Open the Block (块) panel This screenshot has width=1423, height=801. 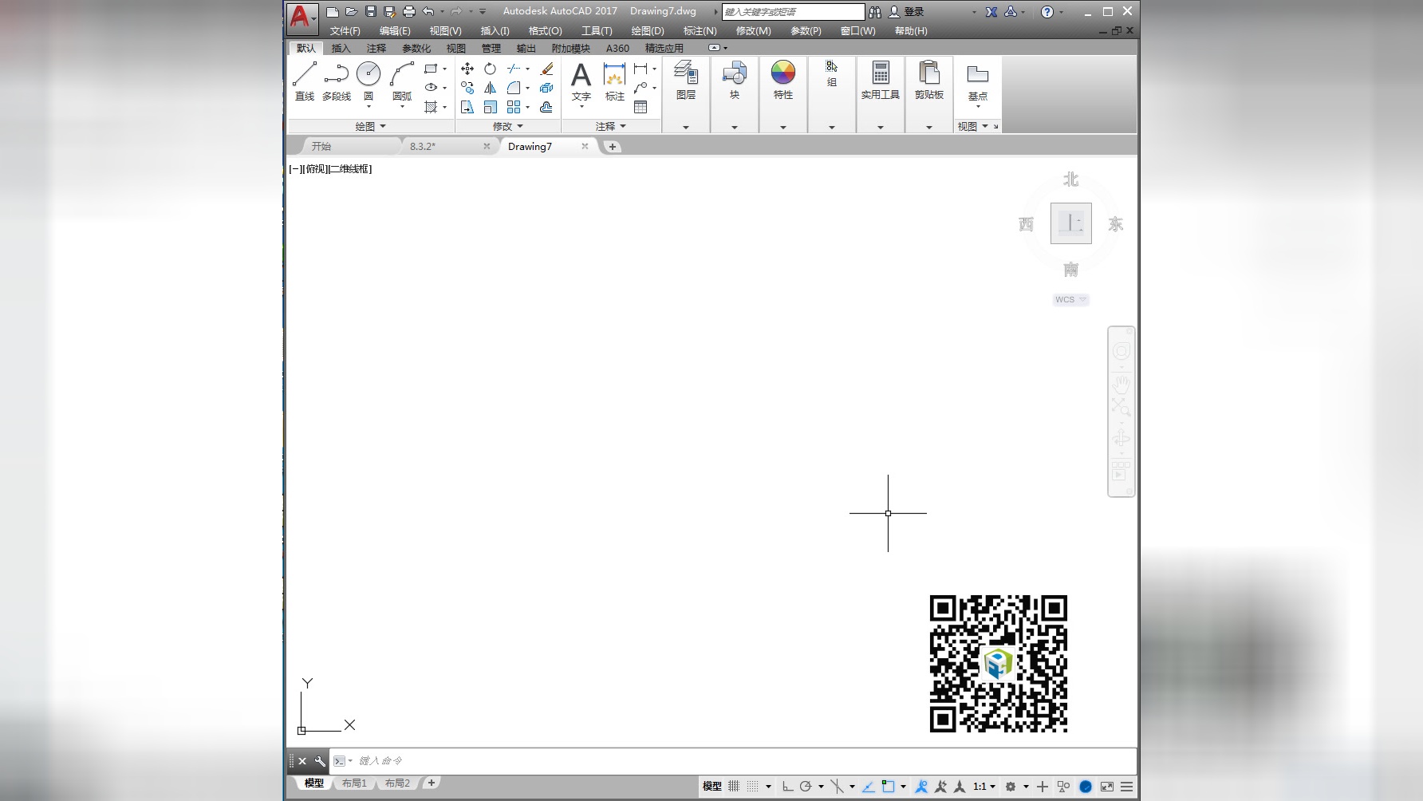pyautogui.click(x=735, y=80)
